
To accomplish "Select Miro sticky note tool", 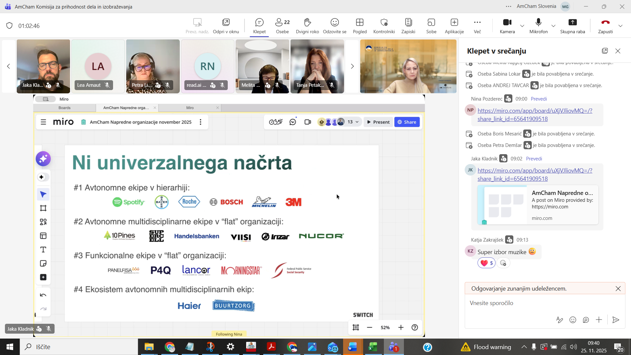I will tap(43, 264).
